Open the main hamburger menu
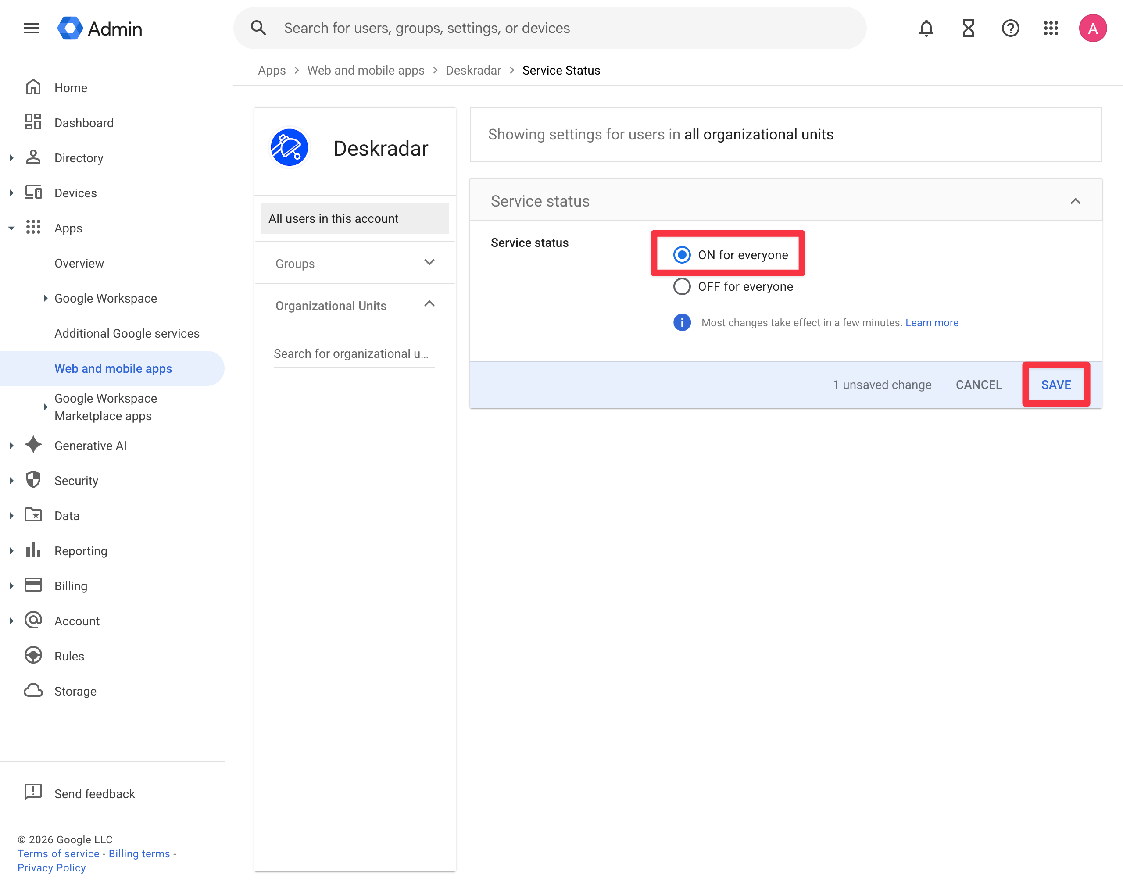Image resolution: width=1123 pixels, height=885 pixels. (32, 28)
